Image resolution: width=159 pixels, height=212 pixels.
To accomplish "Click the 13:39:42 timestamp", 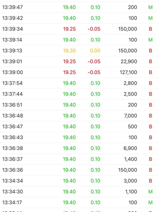I will point(13,18).
